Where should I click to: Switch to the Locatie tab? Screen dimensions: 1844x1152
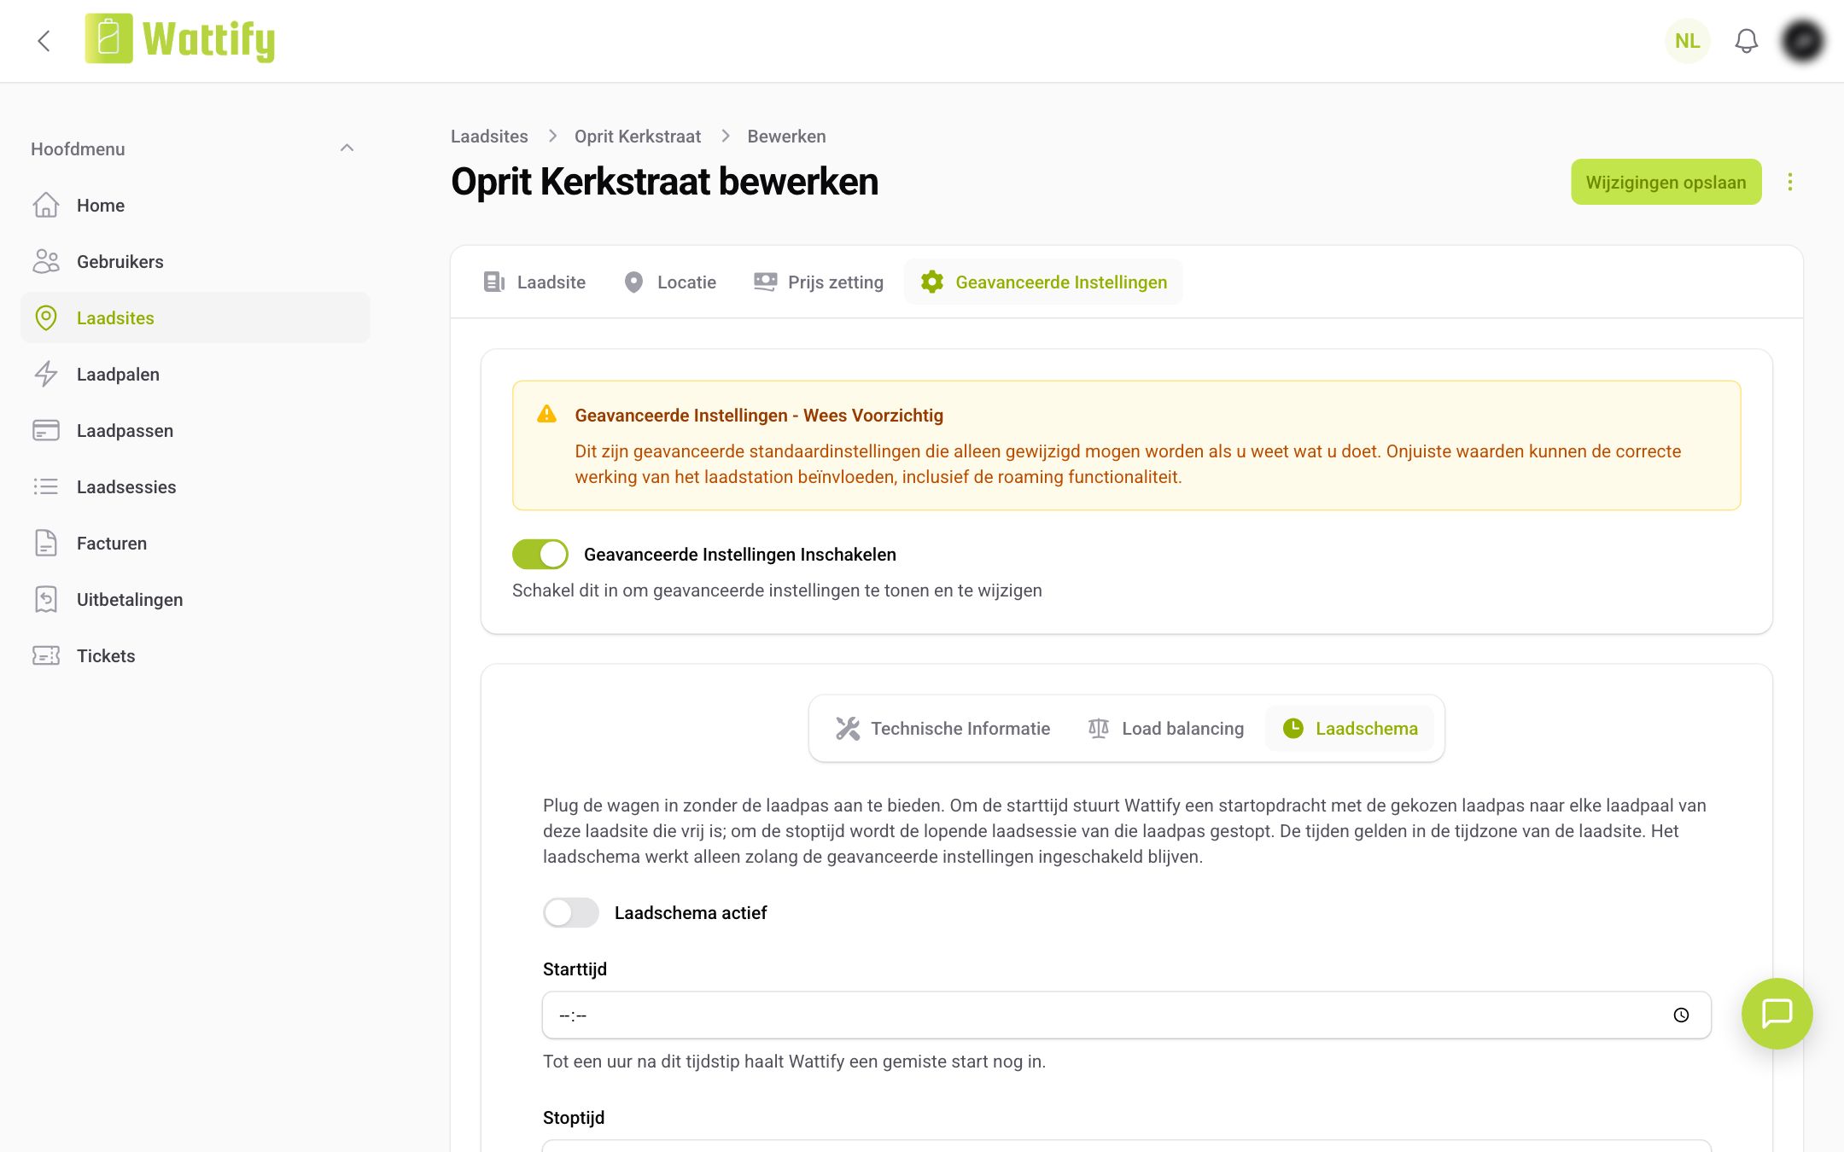[x=670, y=282]
